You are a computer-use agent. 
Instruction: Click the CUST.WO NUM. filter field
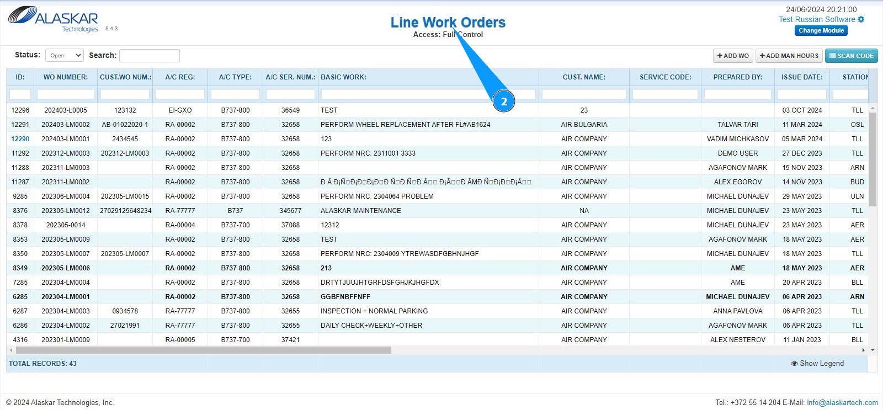tap(125, 94)
